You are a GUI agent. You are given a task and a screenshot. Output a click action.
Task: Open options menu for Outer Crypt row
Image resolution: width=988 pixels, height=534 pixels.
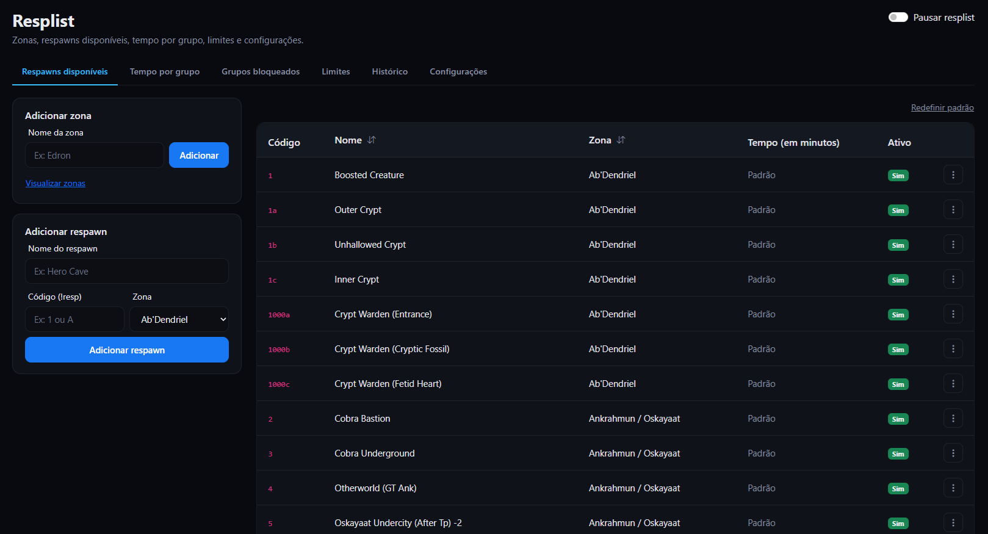[953, 210]
